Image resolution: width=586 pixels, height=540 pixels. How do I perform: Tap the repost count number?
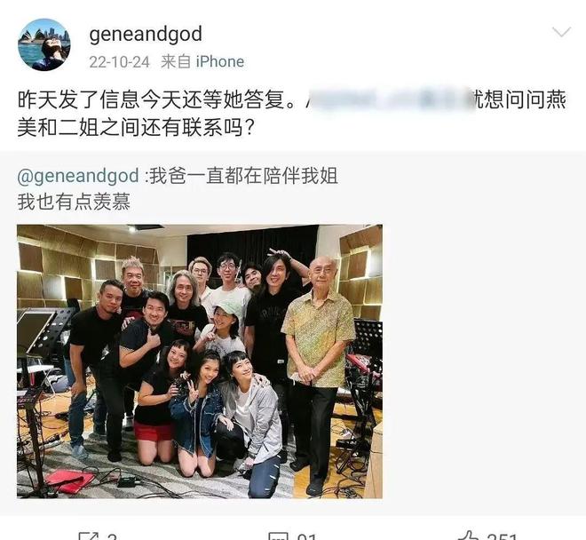pyautogui.click(x=112, y=537)
